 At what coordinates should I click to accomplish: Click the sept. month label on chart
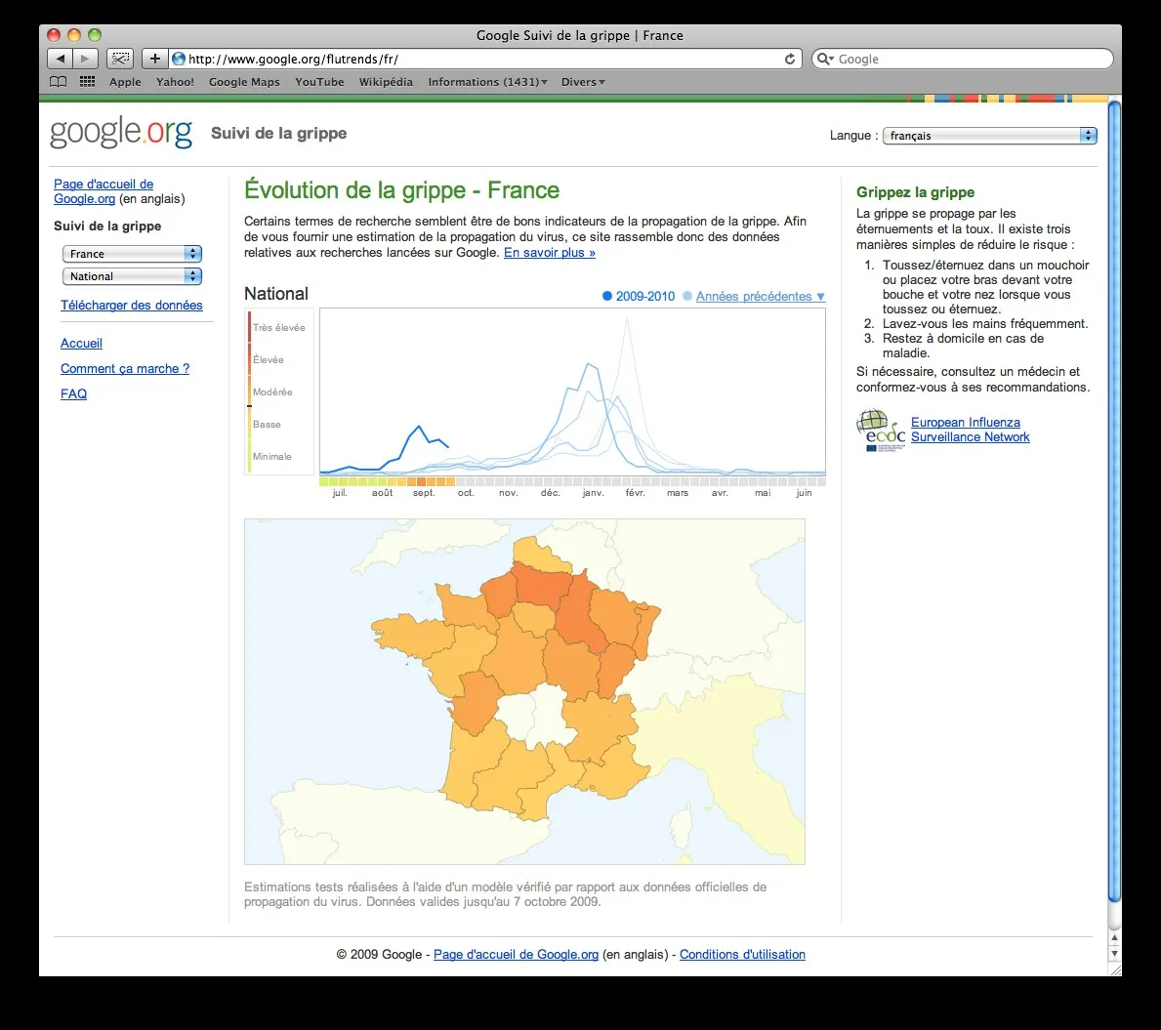(424, 492)
